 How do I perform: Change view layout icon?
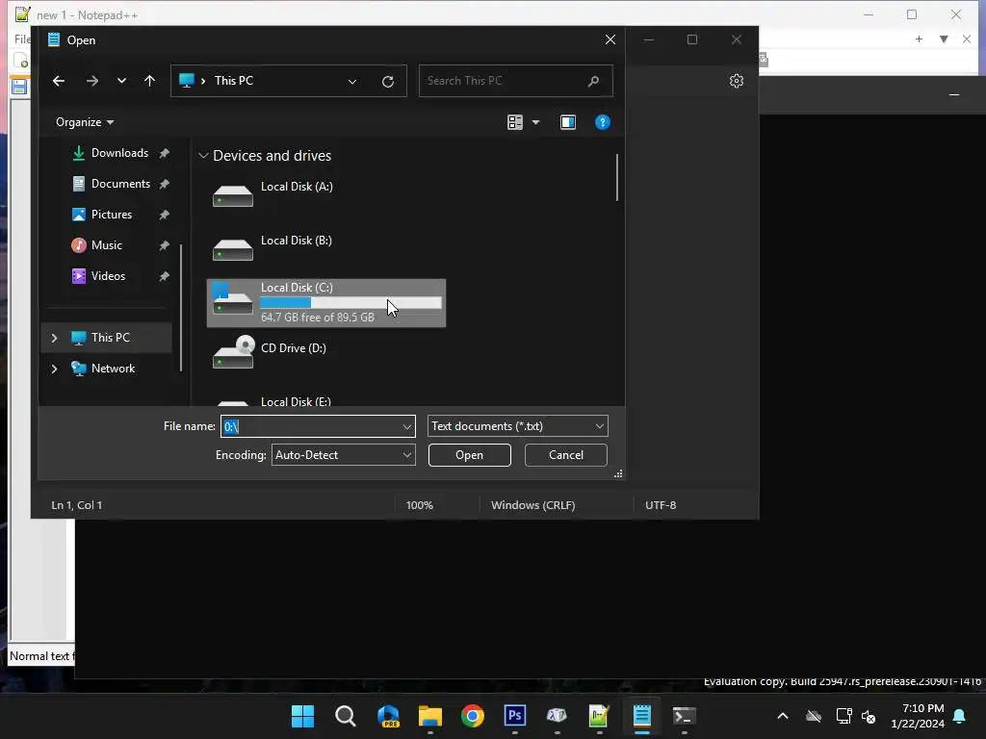[x=515, y=122]
